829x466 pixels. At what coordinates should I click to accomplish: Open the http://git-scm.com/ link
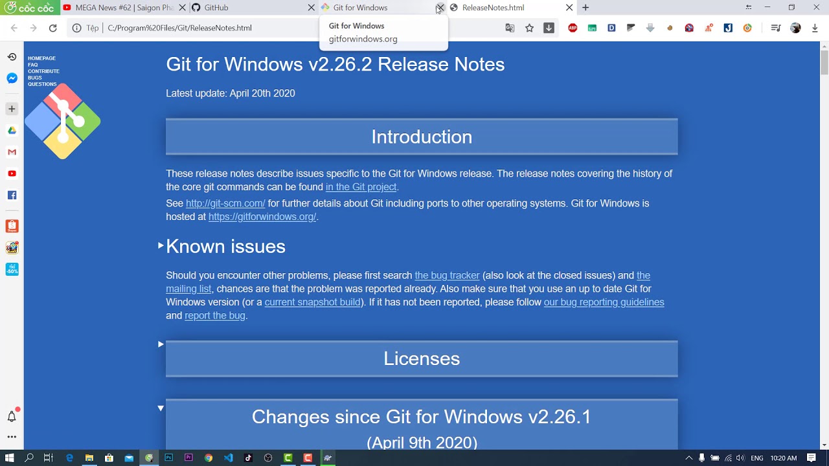225,203
